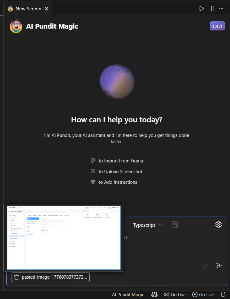Click the pasted screenshot preview thumbnail

pyautogui.click(x=64, y=238)
